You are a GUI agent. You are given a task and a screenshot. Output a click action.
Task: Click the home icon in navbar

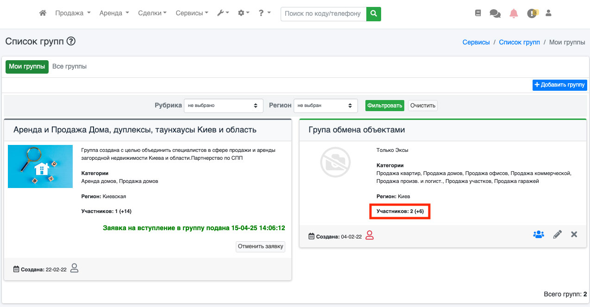pos(43,13)
